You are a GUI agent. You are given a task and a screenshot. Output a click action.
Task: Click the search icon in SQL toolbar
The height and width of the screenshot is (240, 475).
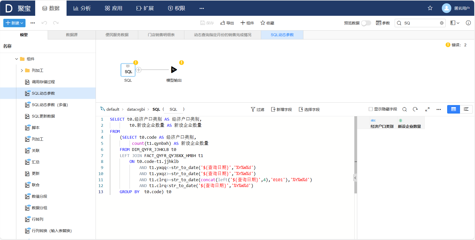click(x=404, y=109)
